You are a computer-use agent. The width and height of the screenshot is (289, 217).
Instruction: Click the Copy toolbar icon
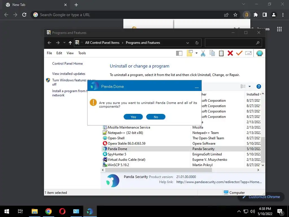click(x=212, y=53)
